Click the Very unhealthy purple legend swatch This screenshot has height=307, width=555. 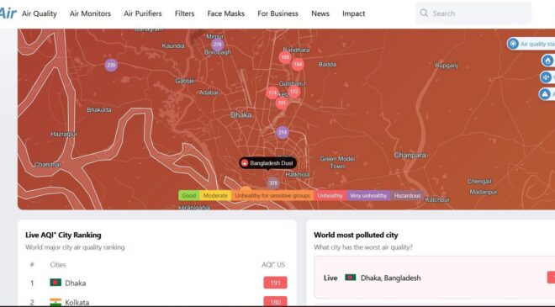(x=368, y=195)
